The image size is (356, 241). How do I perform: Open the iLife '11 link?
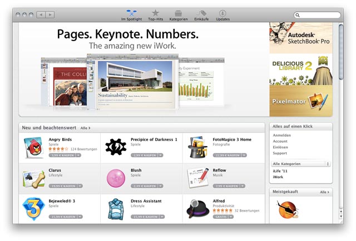pos(280,171)
